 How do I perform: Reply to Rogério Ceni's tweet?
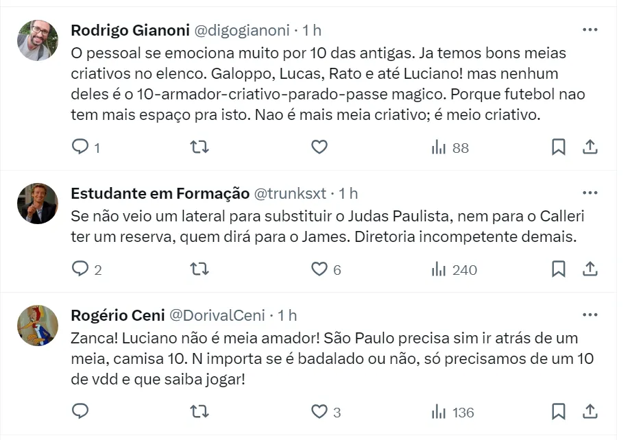(81, 411)
